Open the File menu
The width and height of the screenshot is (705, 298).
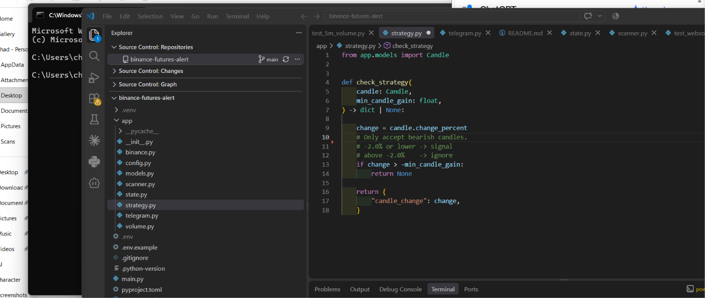(x=107, y=16)
